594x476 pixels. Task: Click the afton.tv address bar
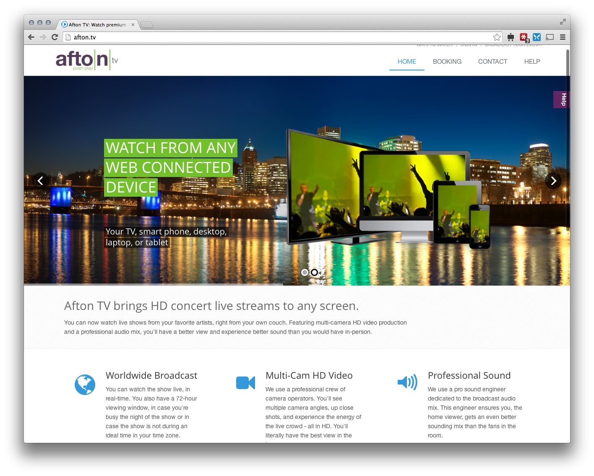coord(282,37)
